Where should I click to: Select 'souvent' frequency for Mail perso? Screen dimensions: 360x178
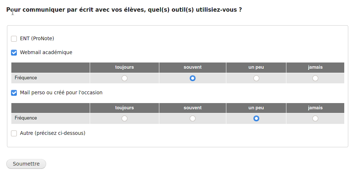(x=193, y=118)
